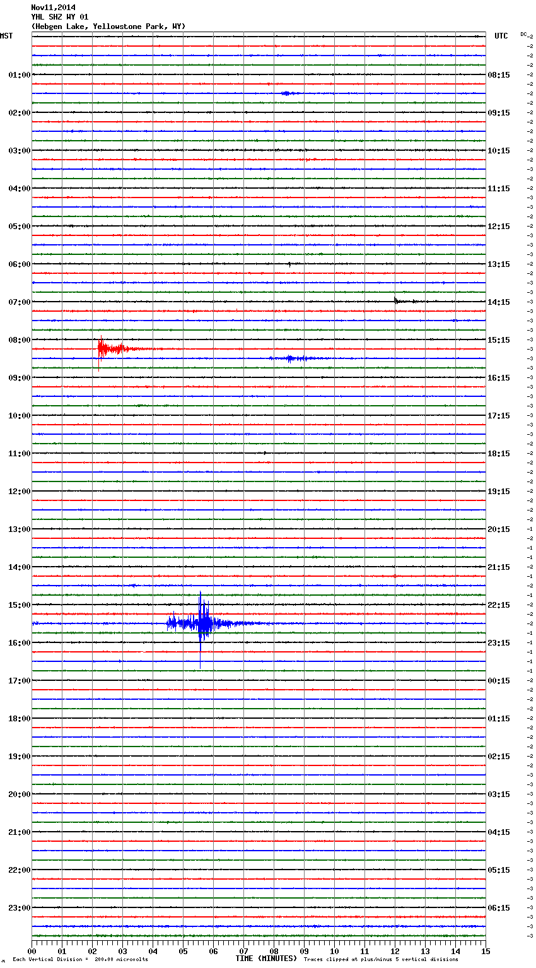Image resolution: width=536 pixels, height=968 pixels.
Task: Click the 18:15 UTC time label
Action: (x=499, y=454)
